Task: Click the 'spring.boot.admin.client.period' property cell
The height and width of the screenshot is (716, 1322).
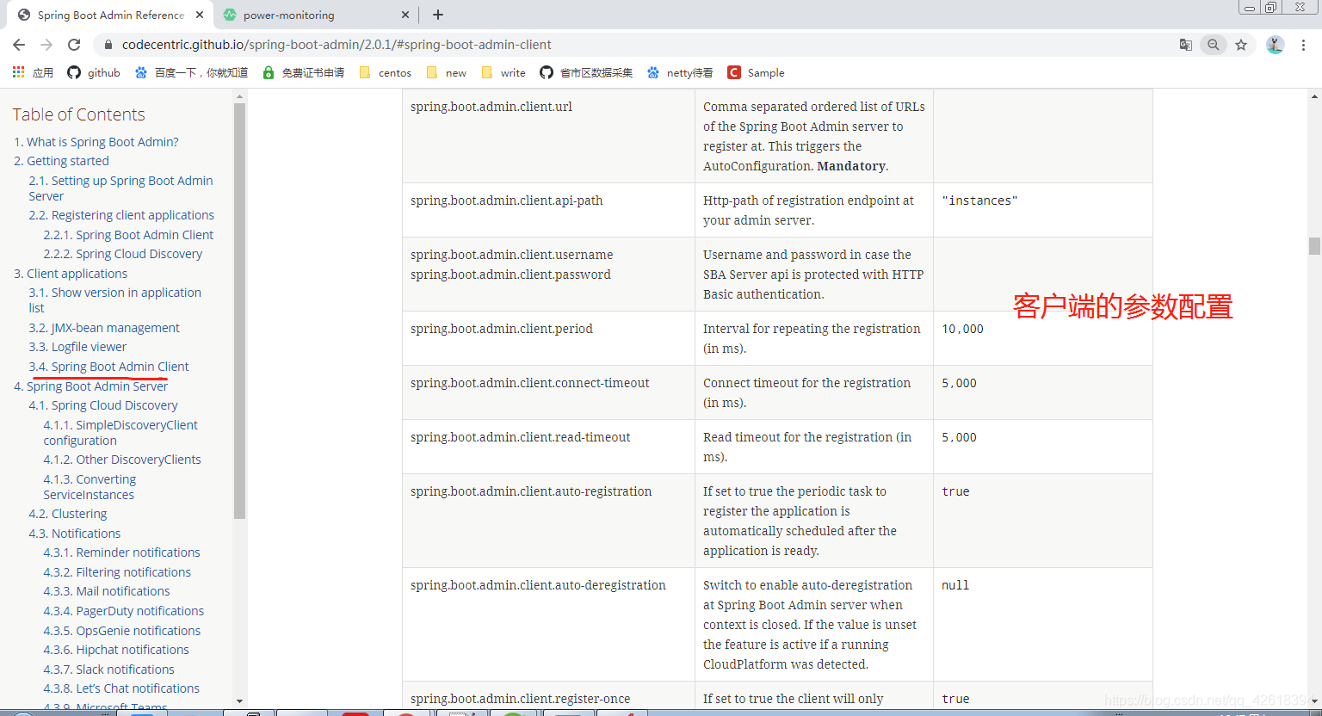Action: (x=548, y=338)
